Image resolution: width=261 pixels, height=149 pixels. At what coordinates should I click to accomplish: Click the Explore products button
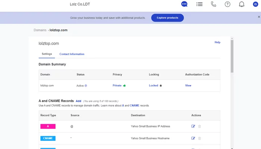click(167, 18)
